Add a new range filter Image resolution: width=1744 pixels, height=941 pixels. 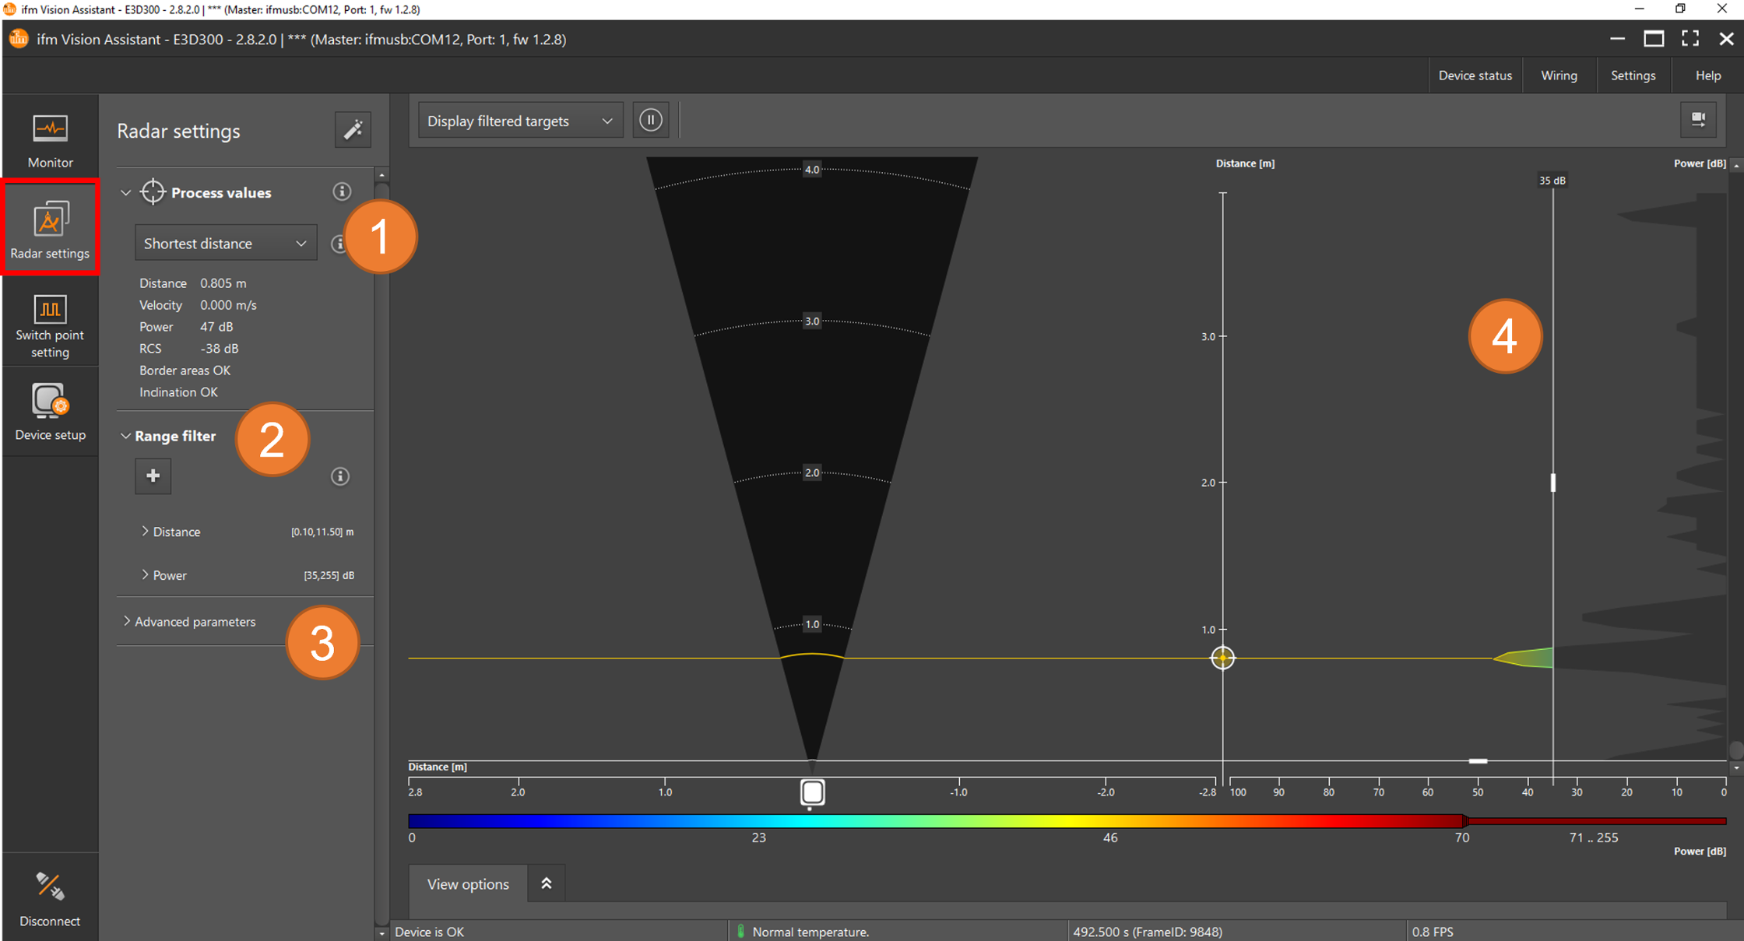pyautogui.click(x=153, y=476)
